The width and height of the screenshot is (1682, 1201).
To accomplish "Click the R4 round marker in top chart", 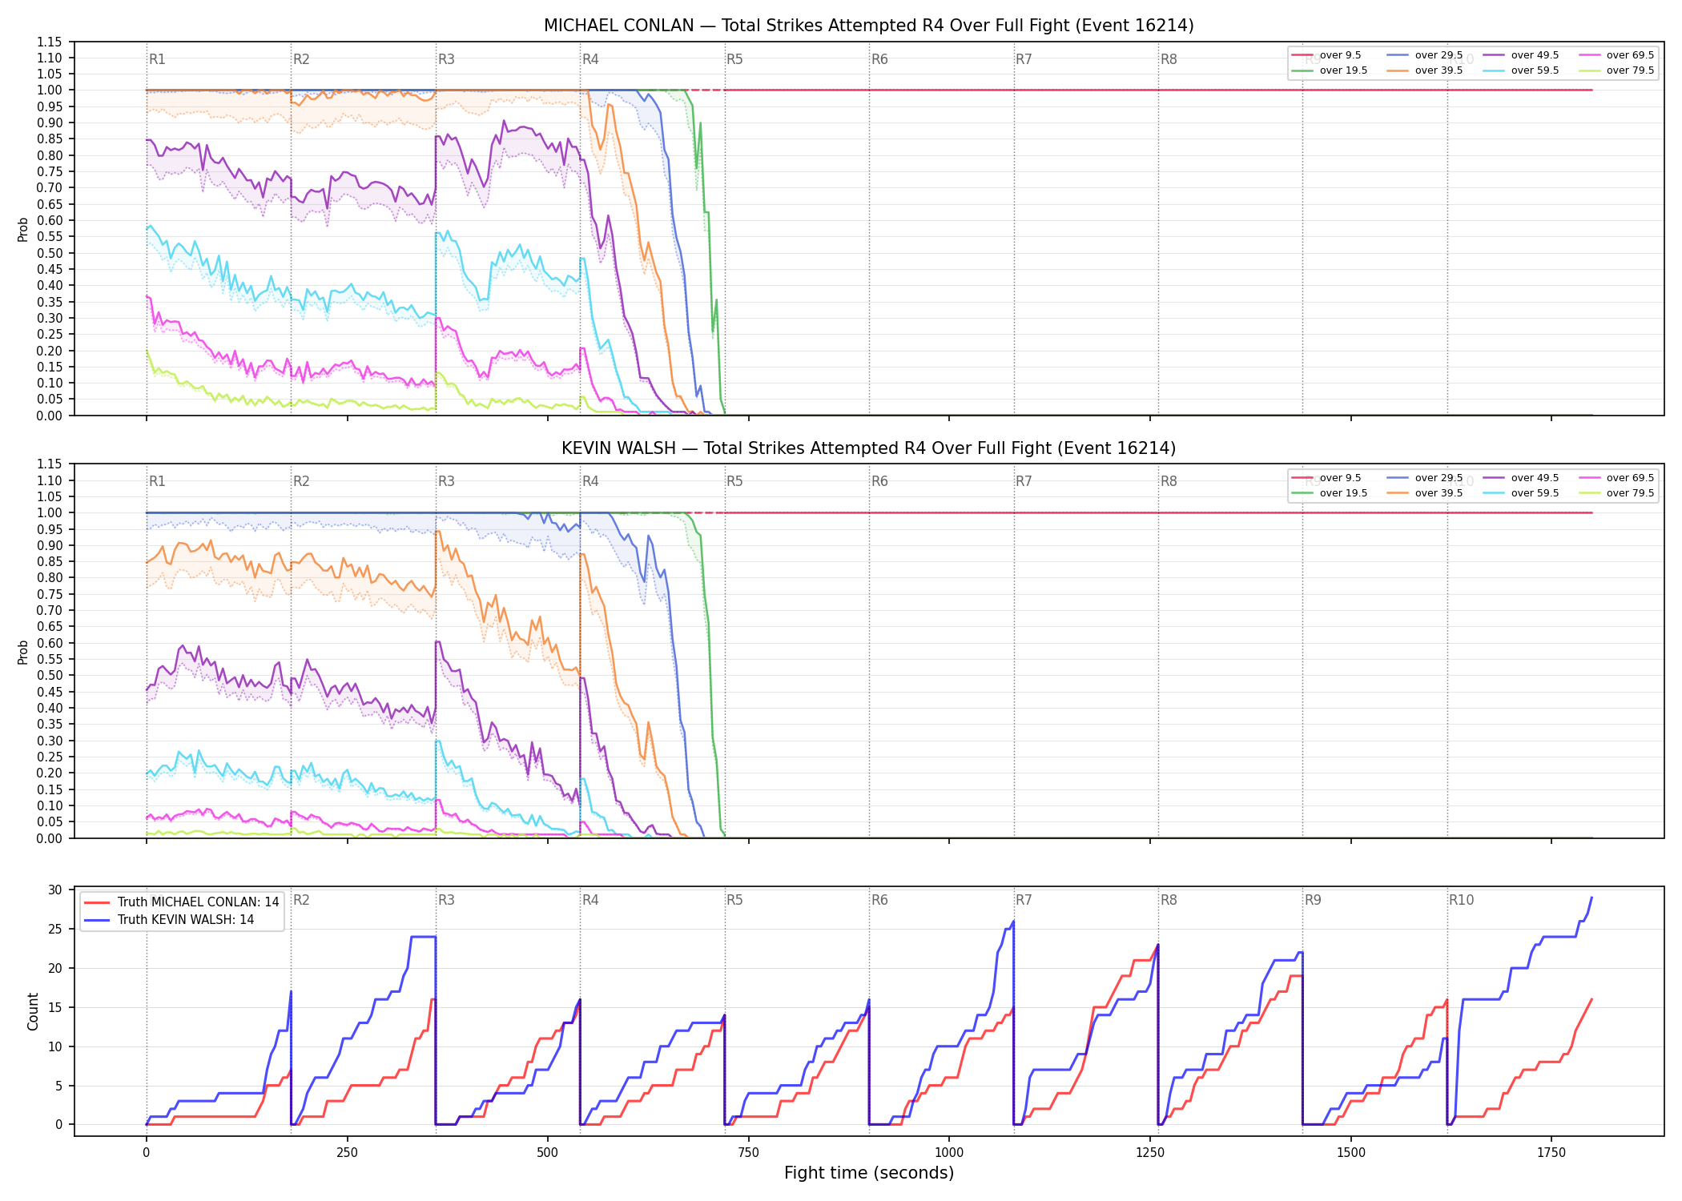I will click(x=590, y=59).
